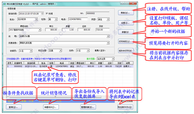Screen dimensions: 194x114
Task: Expand the 类型 dropdown
Action: pos(108,19)
